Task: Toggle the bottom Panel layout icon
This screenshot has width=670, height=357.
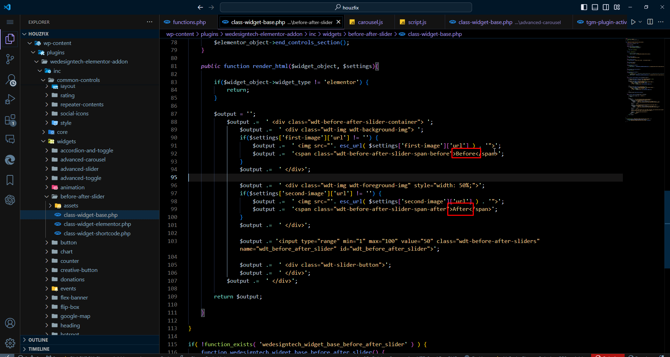Action: point(595,7)
